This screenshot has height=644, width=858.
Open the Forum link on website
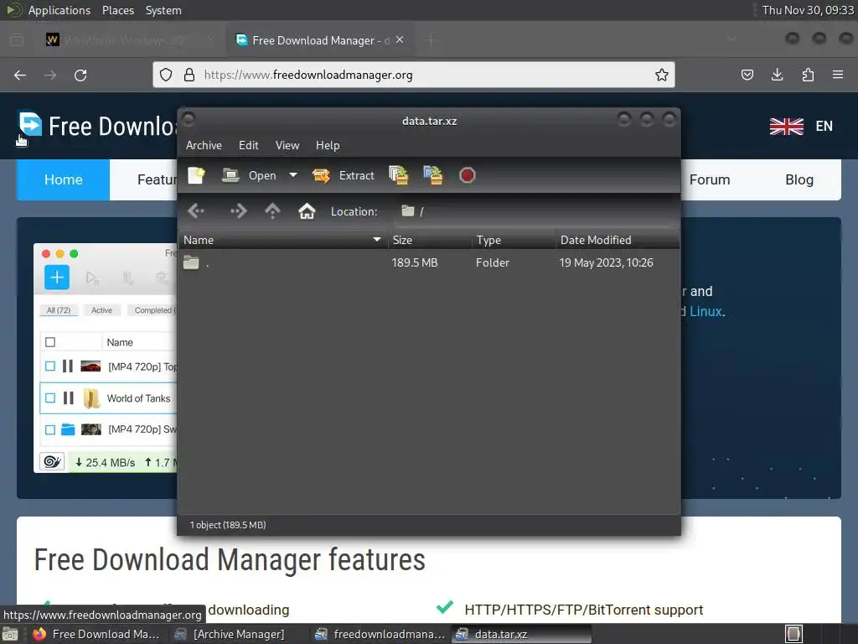pos(710,179)
